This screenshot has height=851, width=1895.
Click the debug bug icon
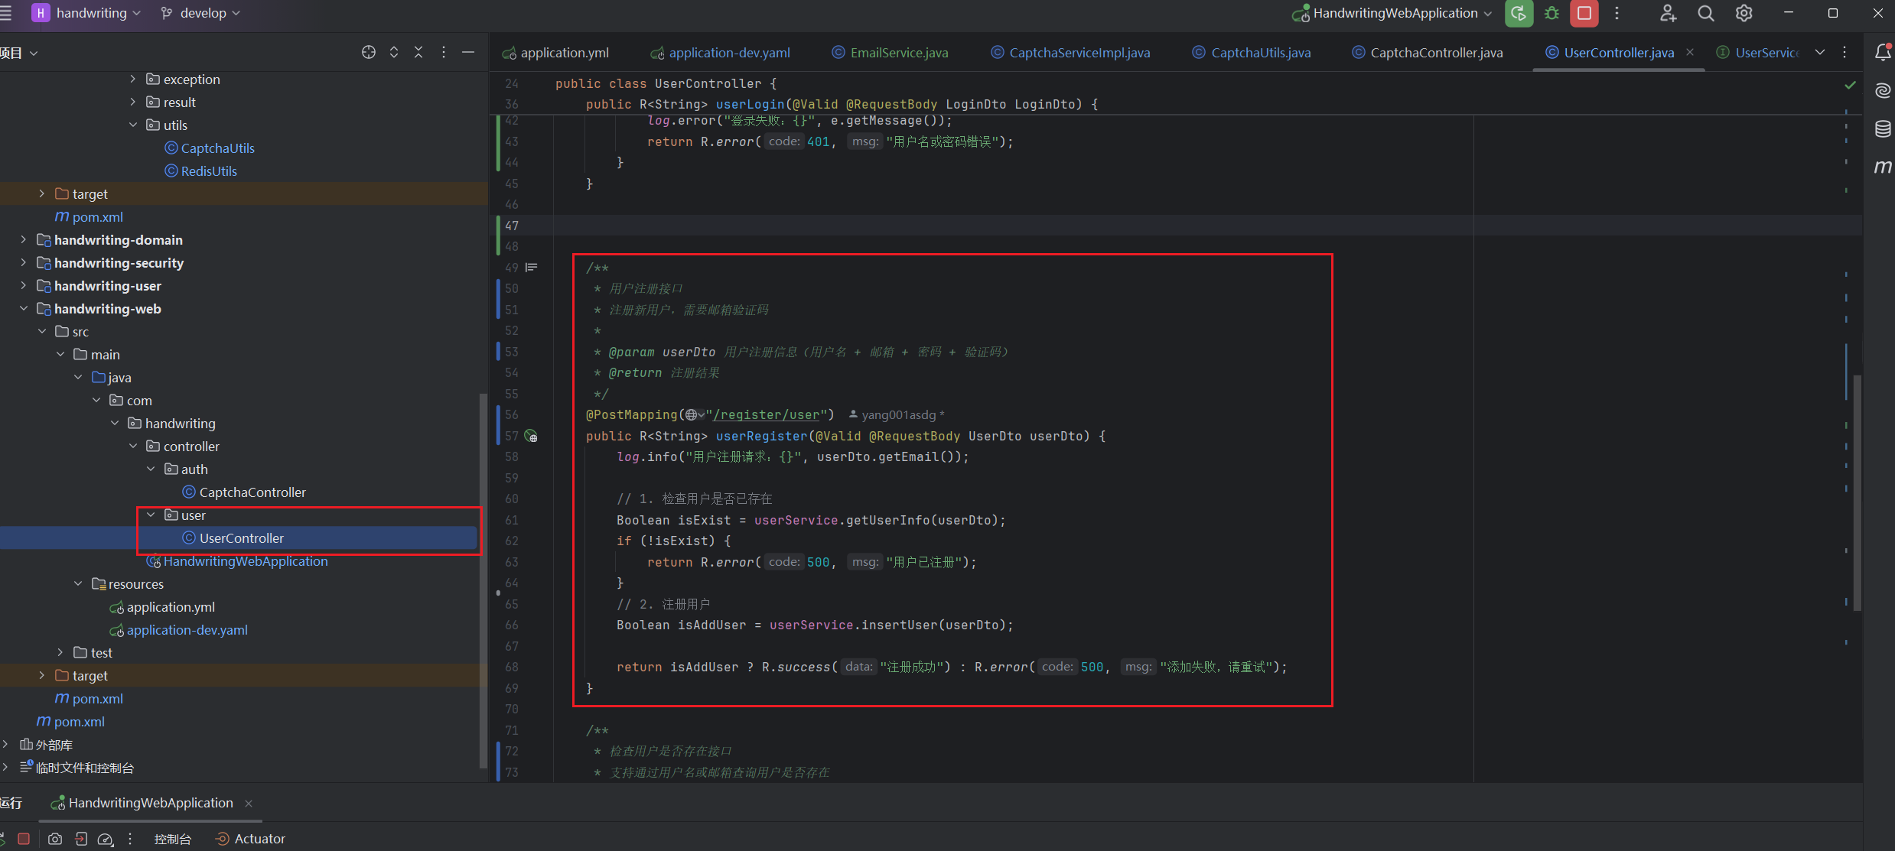pos(1551,13)
